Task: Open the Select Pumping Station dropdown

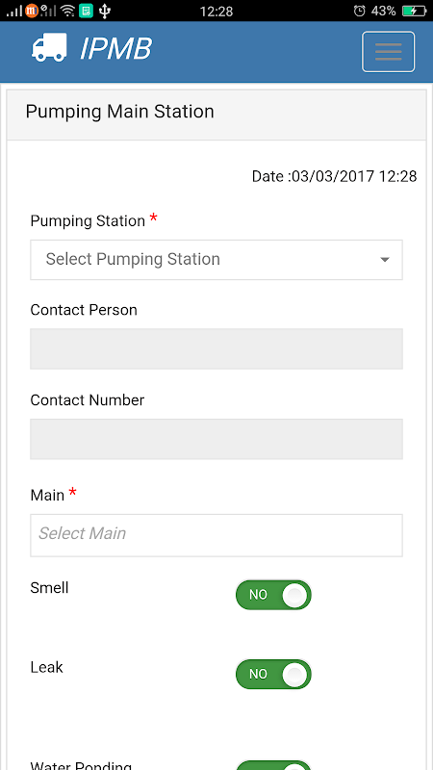Action: pyautogui.click(x=216, y=260)
